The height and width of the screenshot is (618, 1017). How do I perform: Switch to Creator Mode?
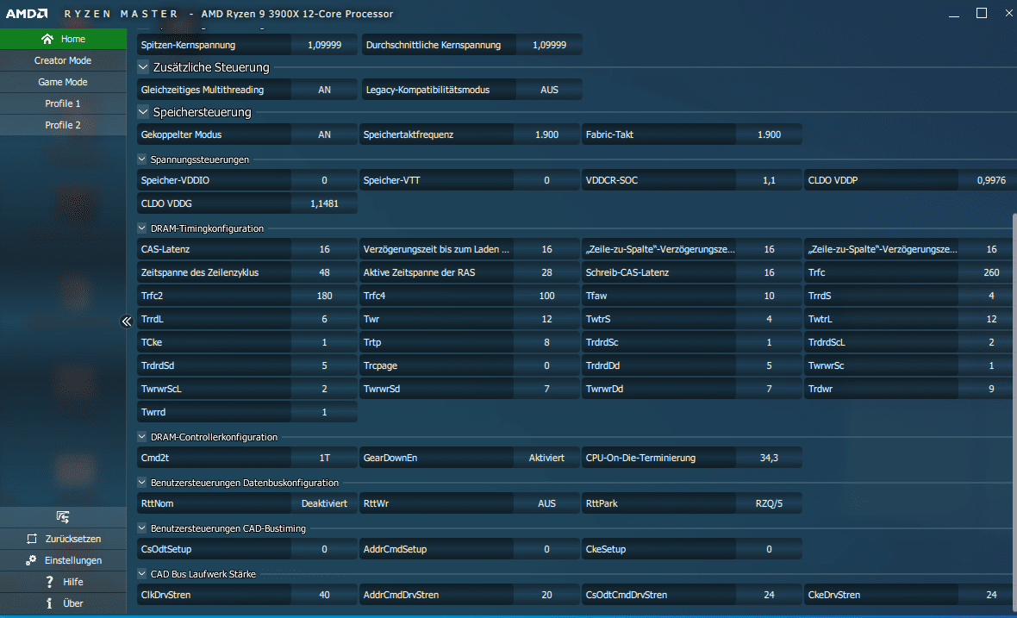point(63,60)
